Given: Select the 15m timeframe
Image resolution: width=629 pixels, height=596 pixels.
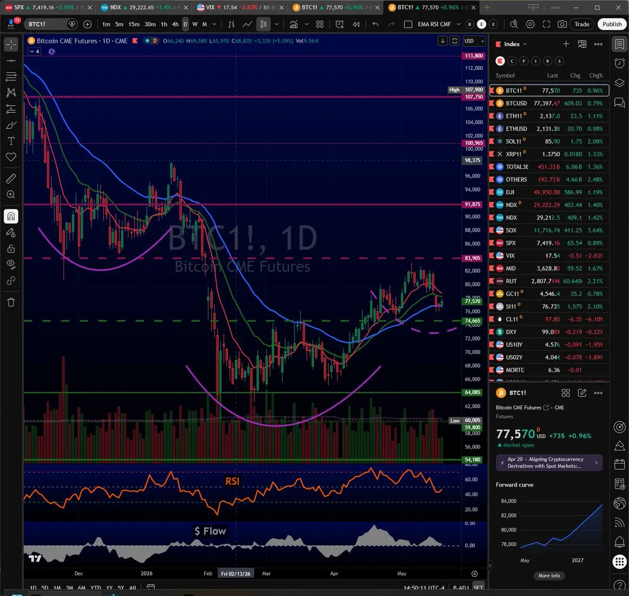Looking at the screenshot, I should pyautogui.click(x=134, y=24).
